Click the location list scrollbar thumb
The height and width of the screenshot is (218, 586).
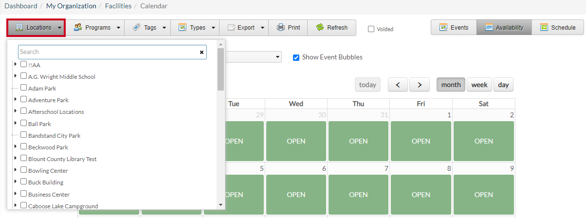coord(221,69)
